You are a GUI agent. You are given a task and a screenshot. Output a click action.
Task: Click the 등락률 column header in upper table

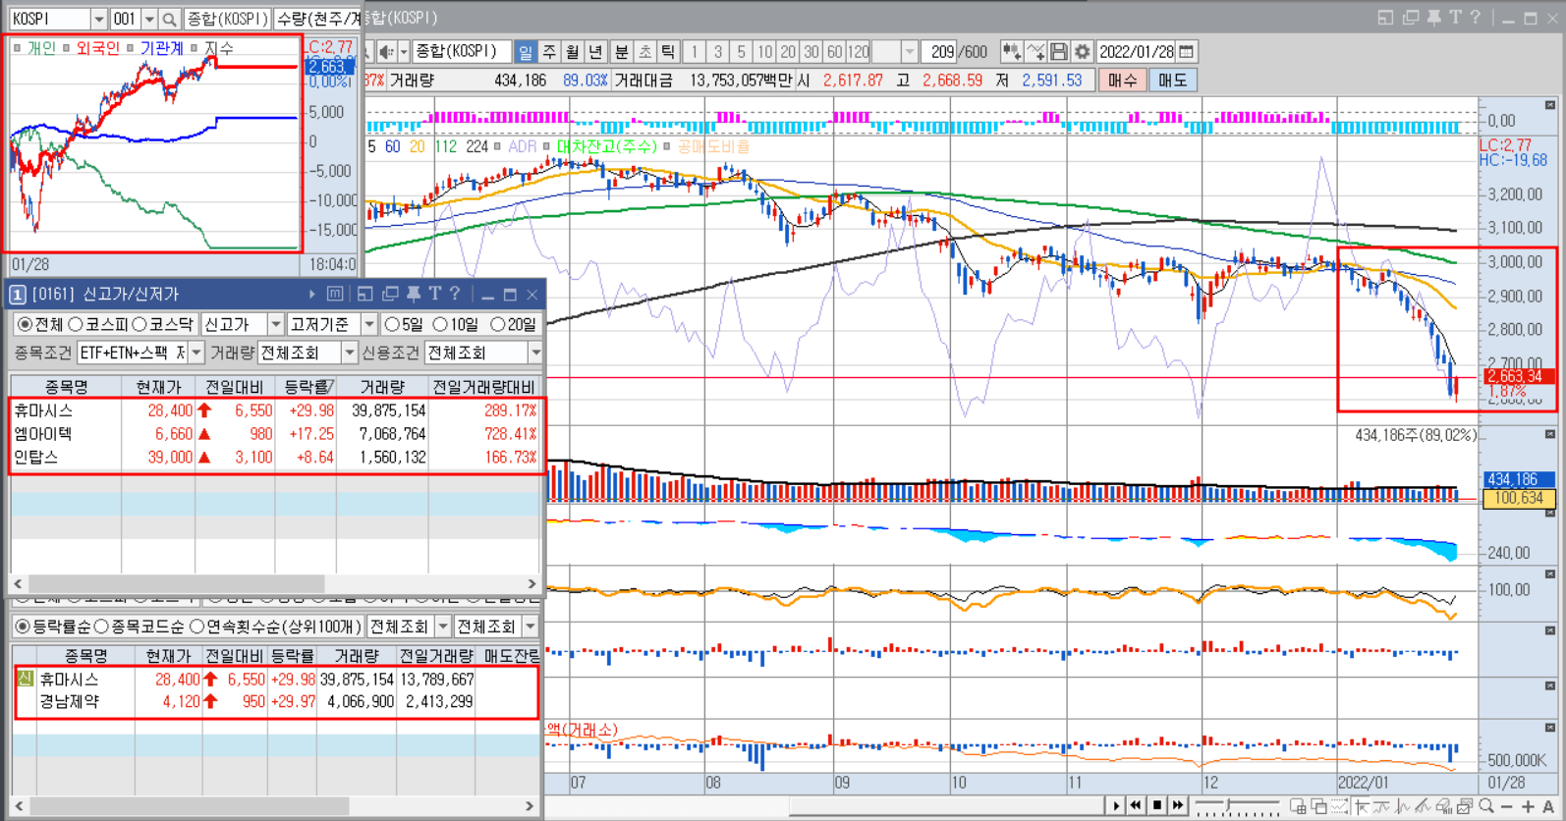308,387
